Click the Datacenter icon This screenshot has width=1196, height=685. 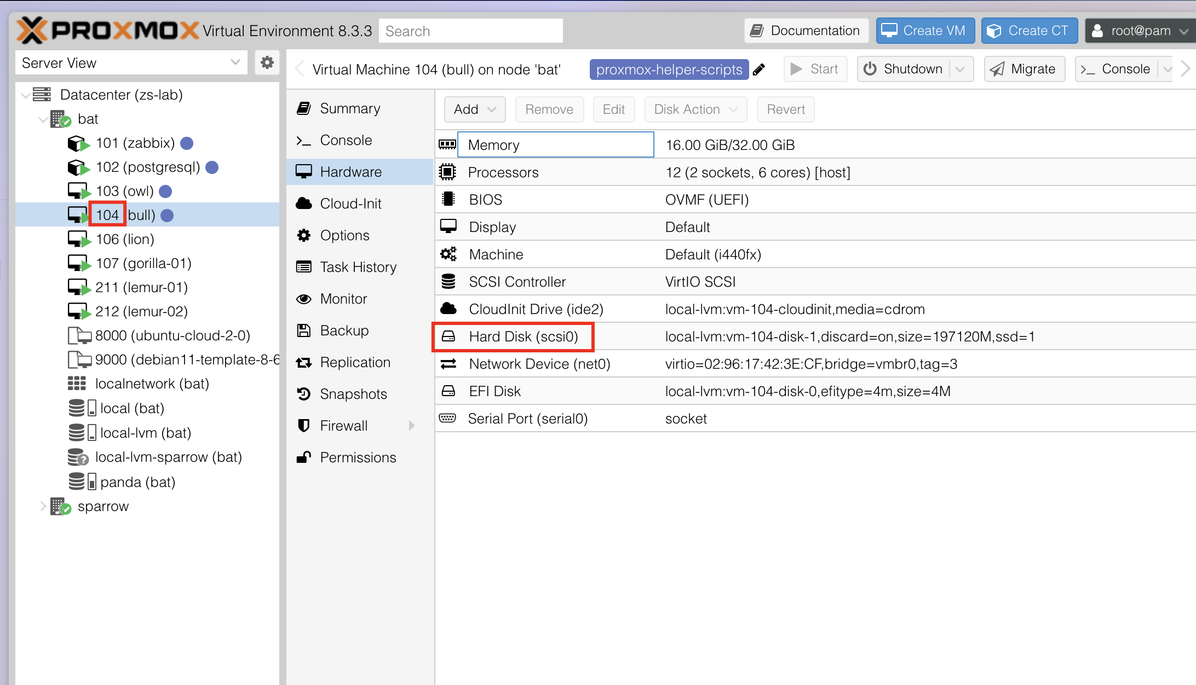click(x=42, y=95)
